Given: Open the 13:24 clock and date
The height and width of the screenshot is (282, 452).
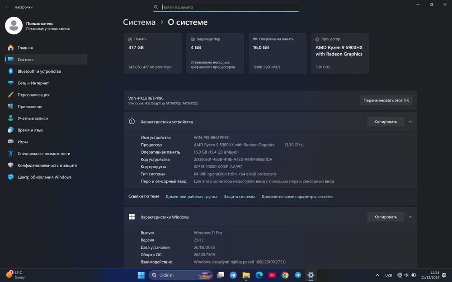Looking at the screenshot, I should (x=430, y=275).
